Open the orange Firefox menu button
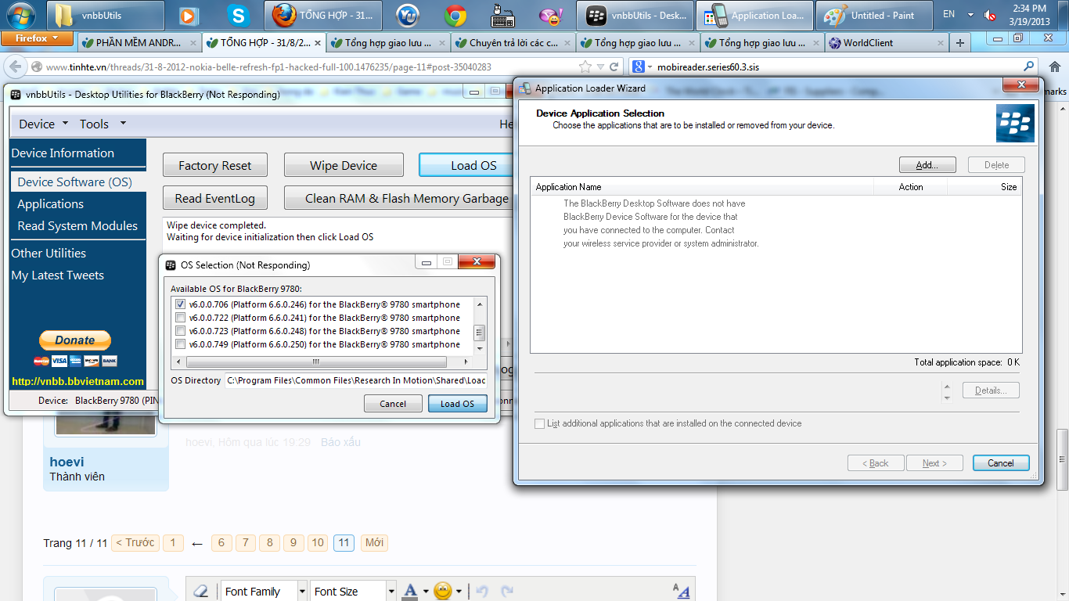The height and width of the screenshot is (601, 1069). [37, 38]
